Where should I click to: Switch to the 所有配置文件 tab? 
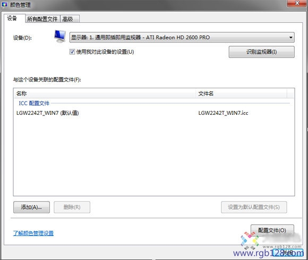click(x=42, y=19)
